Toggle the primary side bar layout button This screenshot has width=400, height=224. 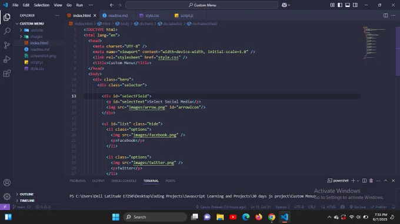[340, 5]
